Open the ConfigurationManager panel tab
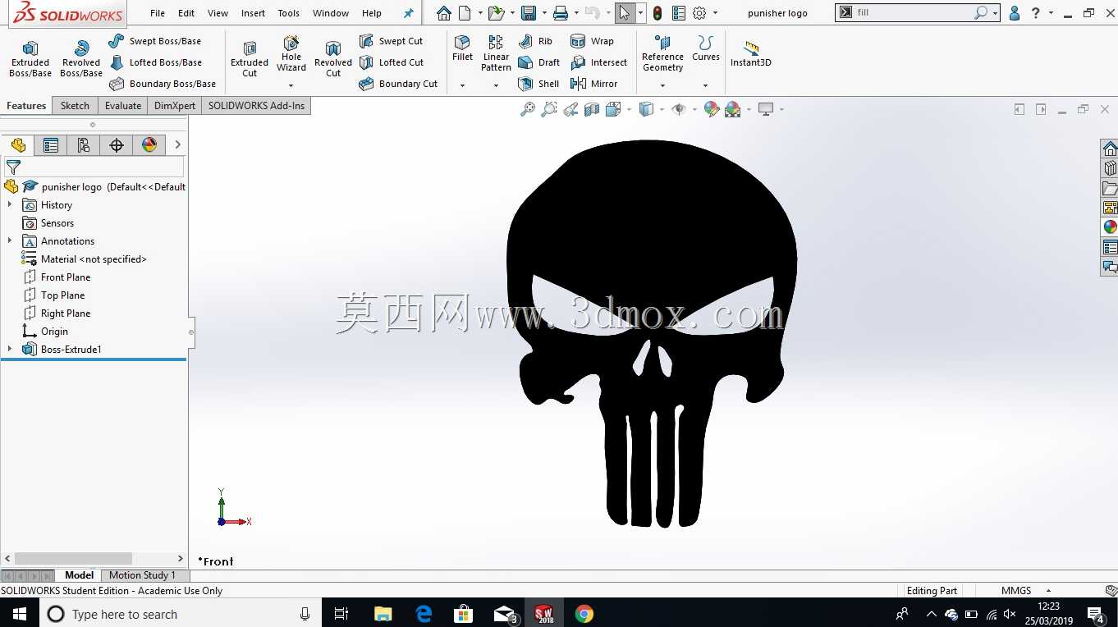 [84, 145]
